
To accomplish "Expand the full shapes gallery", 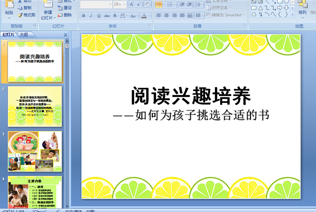I will point(293,14).
